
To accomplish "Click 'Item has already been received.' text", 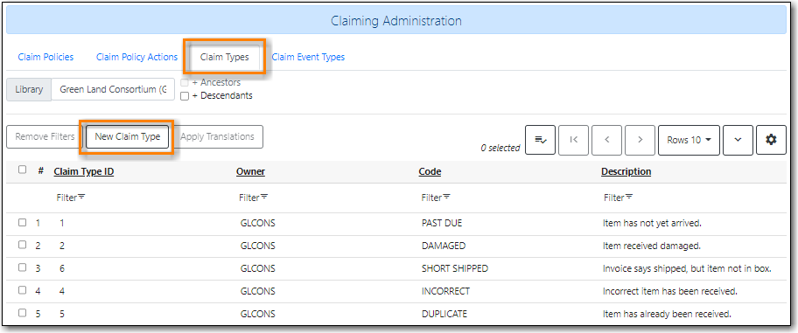I will [x=667, y=314].
